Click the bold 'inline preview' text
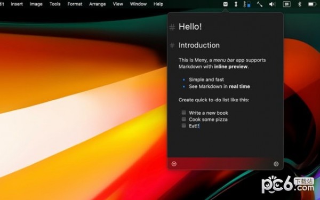320x200 pixels. (x=231, y=67)
